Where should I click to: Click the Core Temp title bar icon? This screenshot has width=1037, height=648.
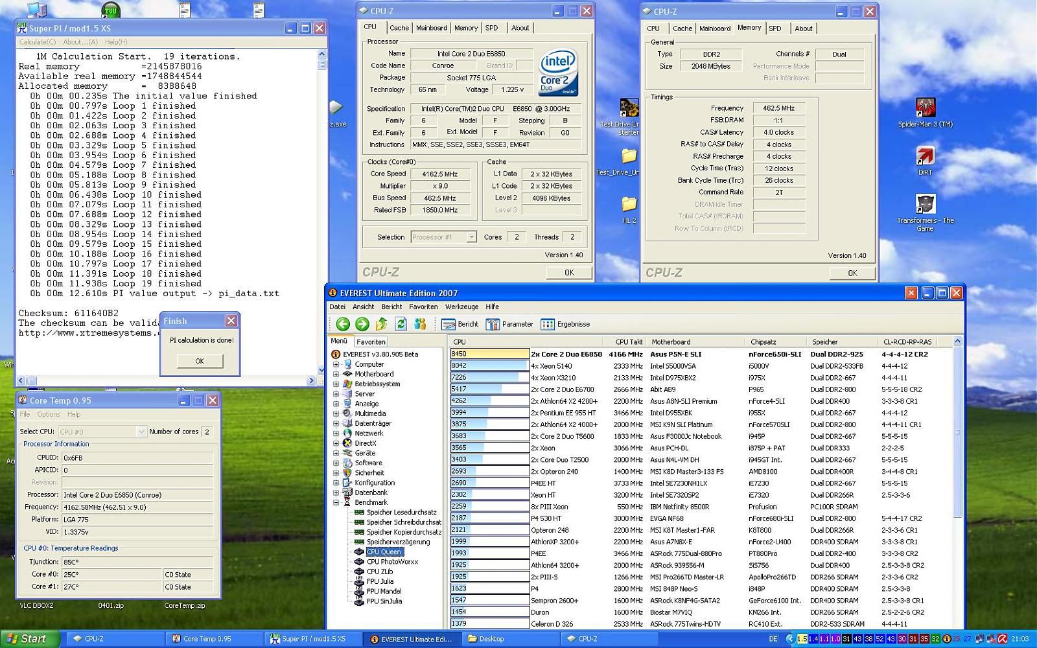tap(23, 400)
